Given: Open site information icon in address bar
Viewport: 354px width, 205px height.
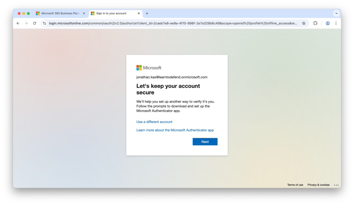Looking at the screenshot, I should click(x=44, y=23).
